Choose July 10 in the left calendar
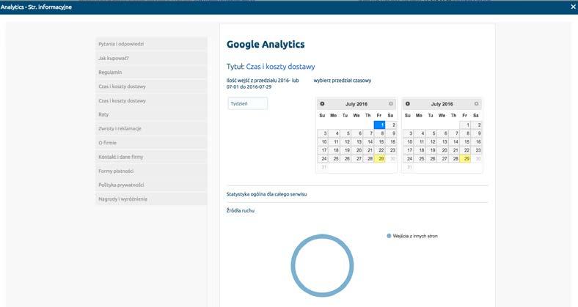Image resolution: width=578 pixels, height=307 pixels. (323, 141)
